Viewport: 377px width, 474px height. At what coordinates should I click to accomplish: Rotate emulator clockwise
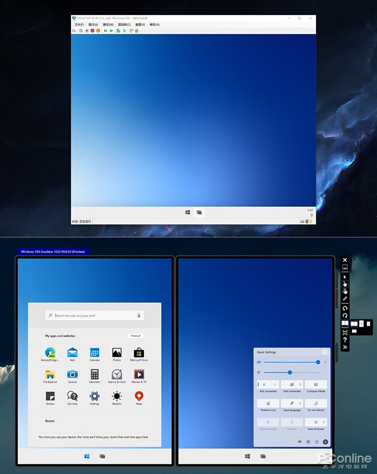click(x=345, y=316)
